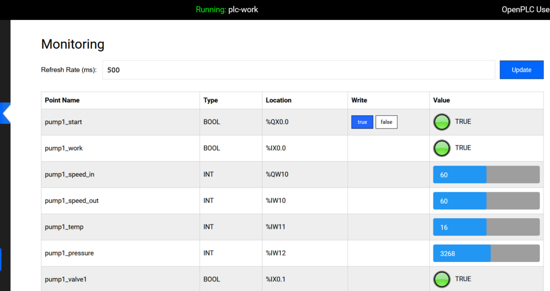This screenshot has height=291, width=550.
Task: Click pump1_start green status indicator
Action: 442,122
